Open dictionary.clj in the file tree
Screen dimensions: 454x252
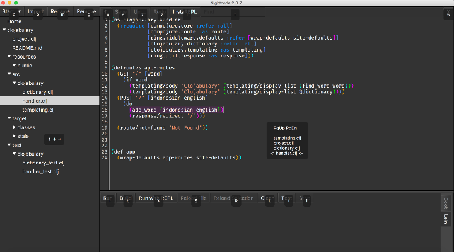click(x=38, y=92)
